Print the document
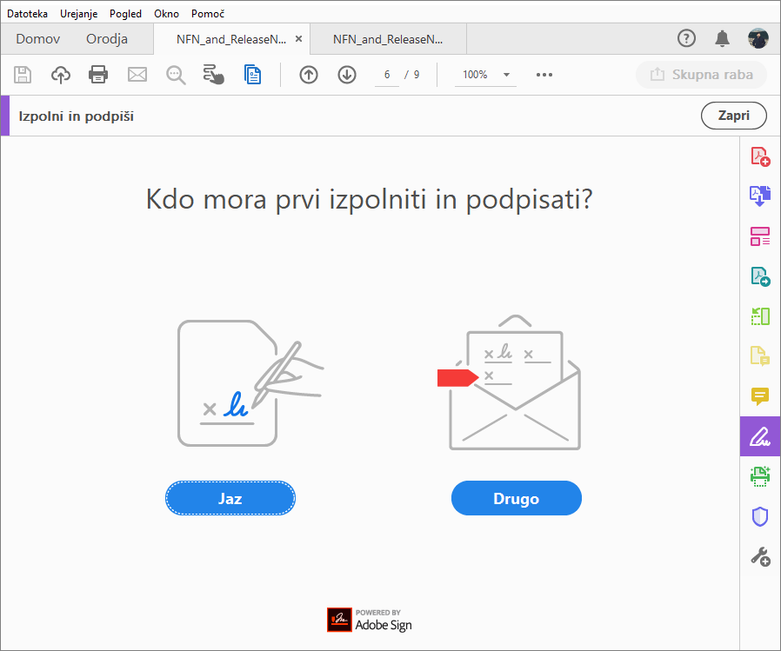 98,75
